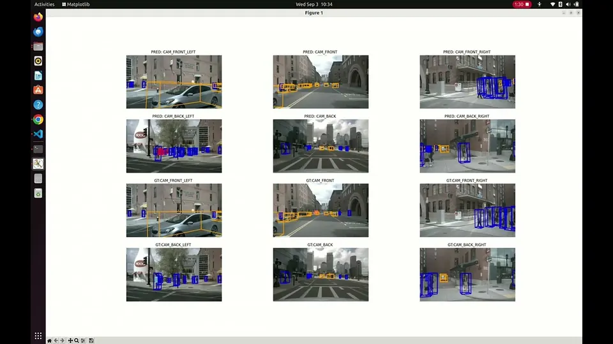Go back to previous view

[56, 340]
